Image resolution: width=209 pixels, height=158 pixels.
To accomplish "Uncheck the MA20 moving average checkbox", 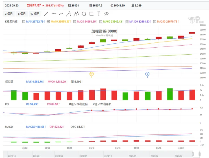I will (x=75, y=21).
